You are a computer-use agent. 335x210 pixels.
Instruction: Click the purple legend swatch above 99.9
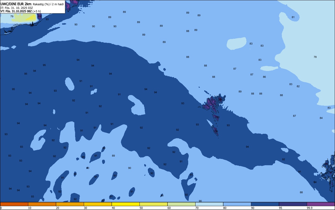[x=321, y=204]
